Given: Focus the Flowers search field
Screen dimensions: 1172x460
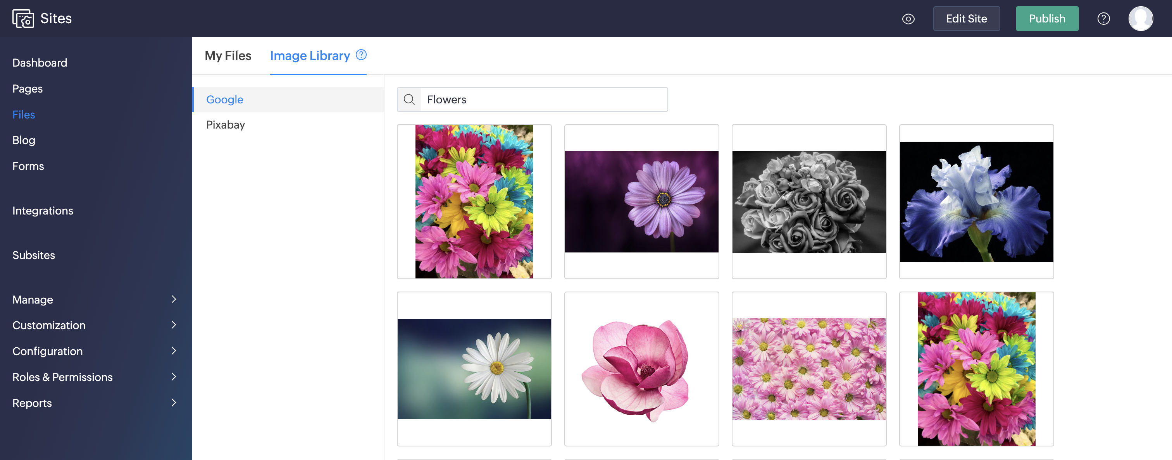Looking at the screenshot, I should point(544,100).
